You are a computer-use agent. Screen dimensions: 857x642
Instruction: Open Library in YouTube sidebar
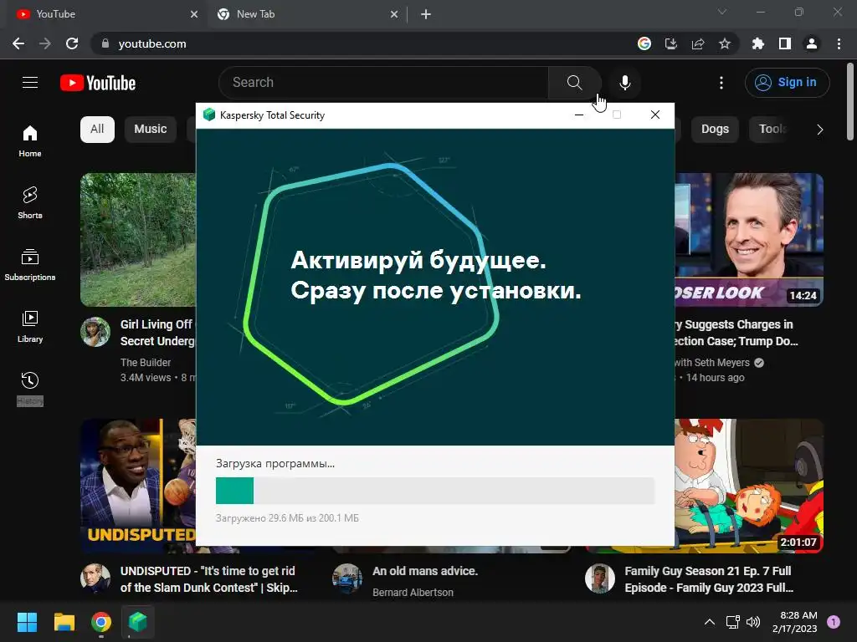pos(30,327)
